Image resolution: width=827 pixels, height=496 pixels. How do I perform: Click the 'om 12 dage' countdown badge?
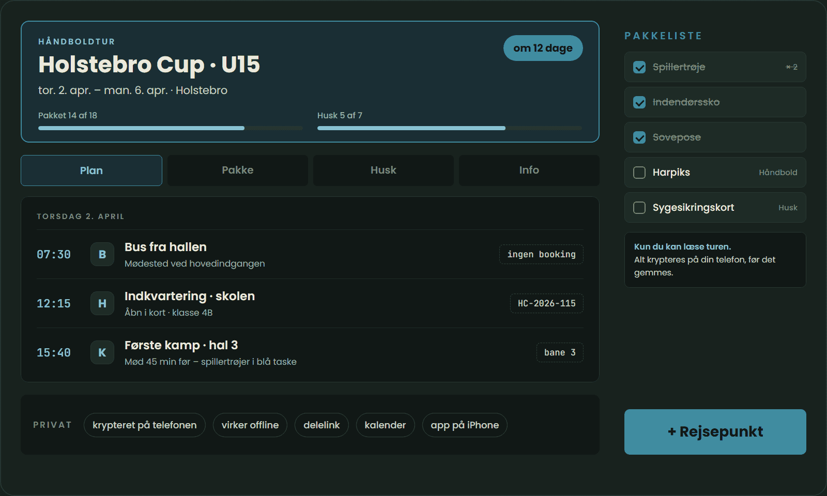tap(543, 48)
